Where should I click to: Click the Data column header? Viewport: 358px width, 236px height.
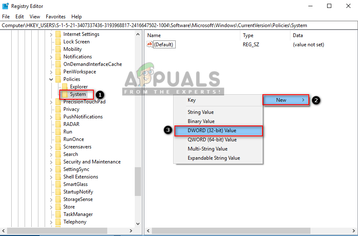[324, 35]
